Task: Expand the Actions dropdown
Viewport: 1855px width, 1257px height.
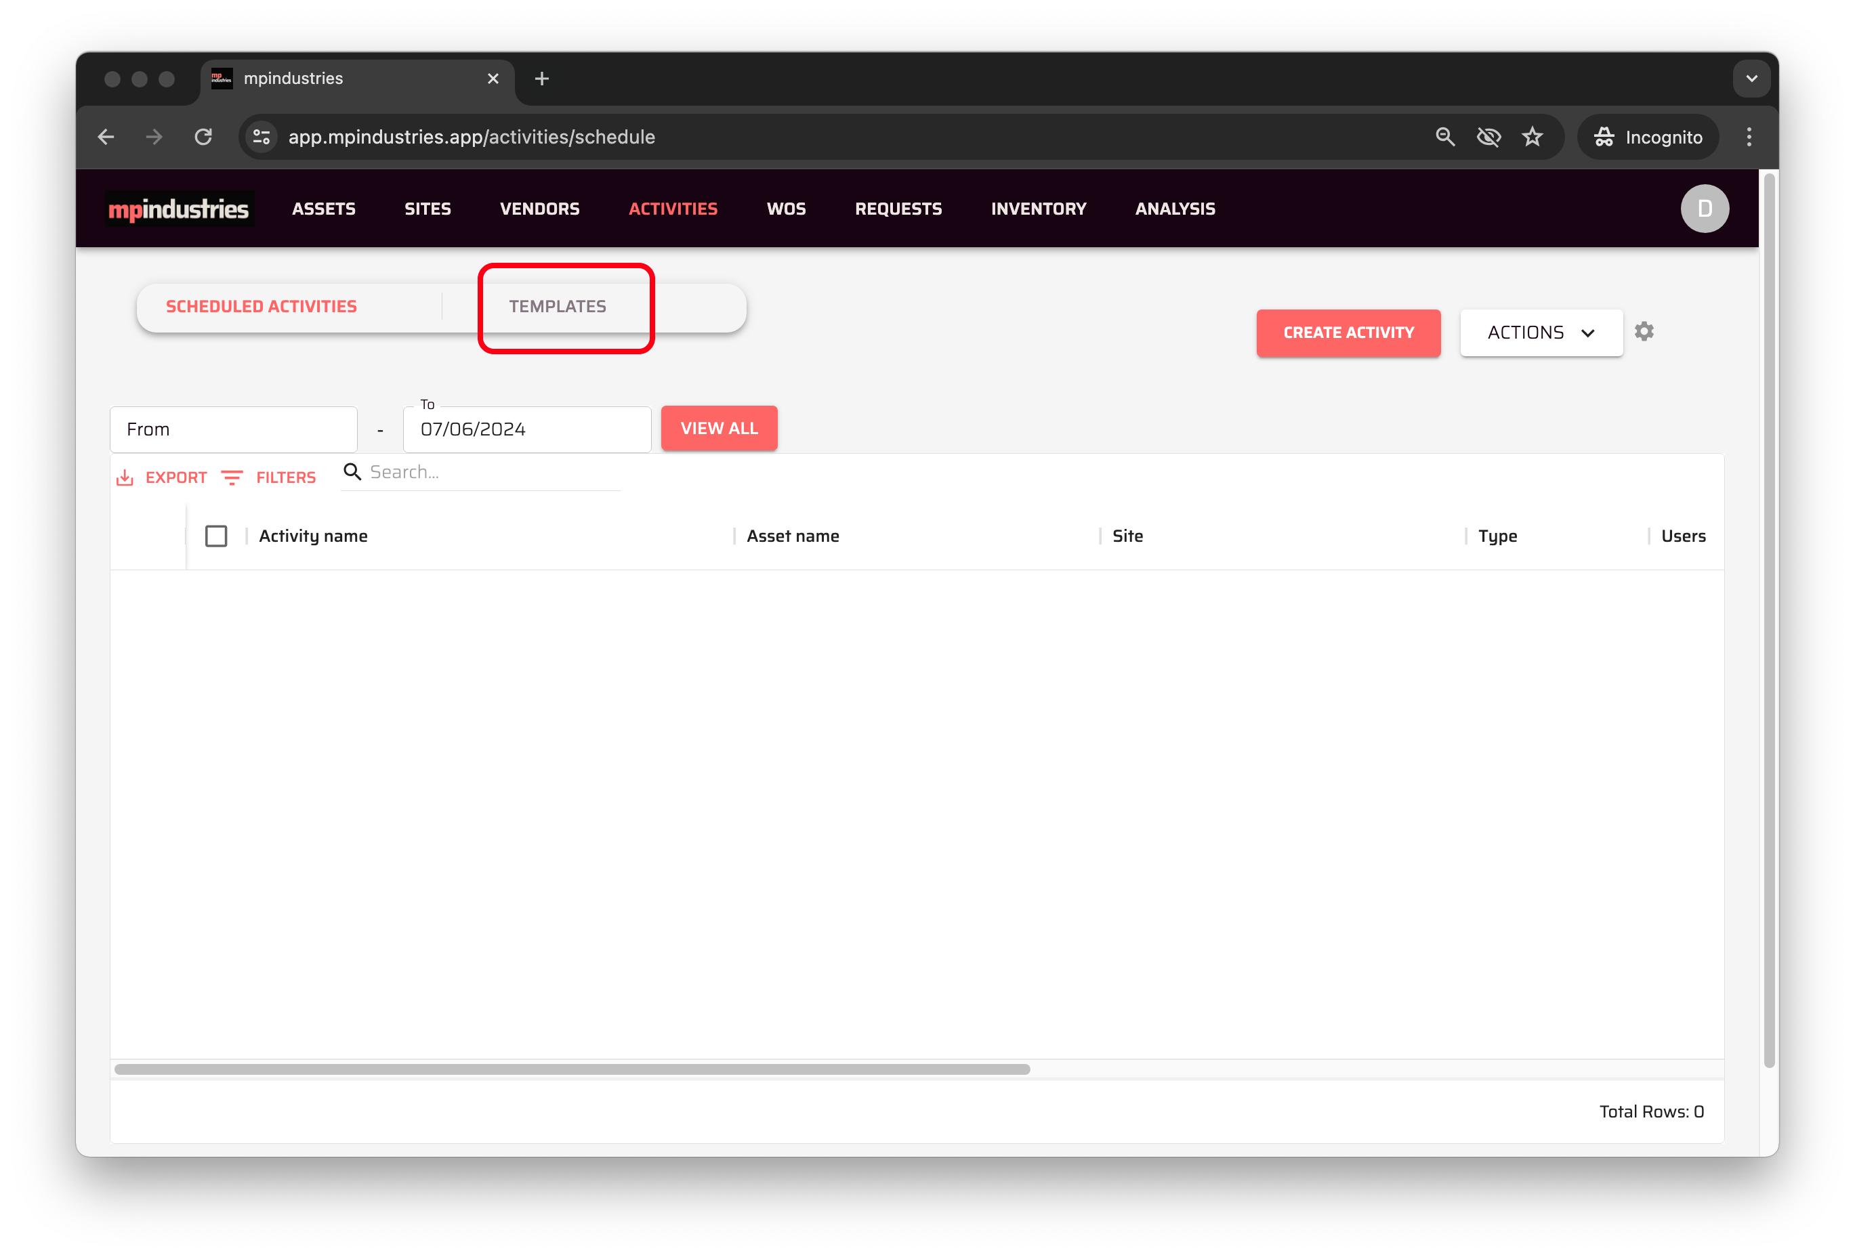Action: (x=1541, y=332)
